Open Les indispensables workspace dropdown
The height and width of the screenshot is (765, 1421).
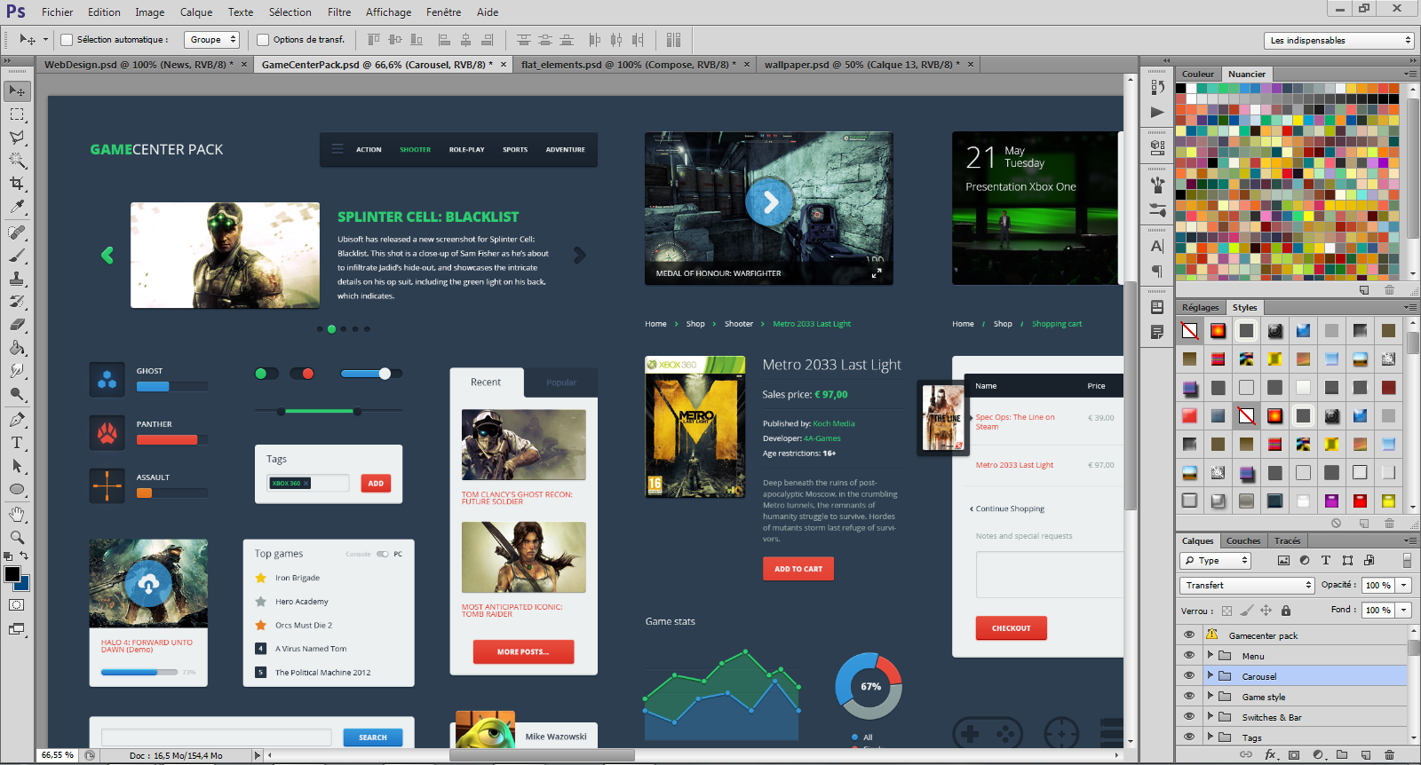coord(1339,40)
